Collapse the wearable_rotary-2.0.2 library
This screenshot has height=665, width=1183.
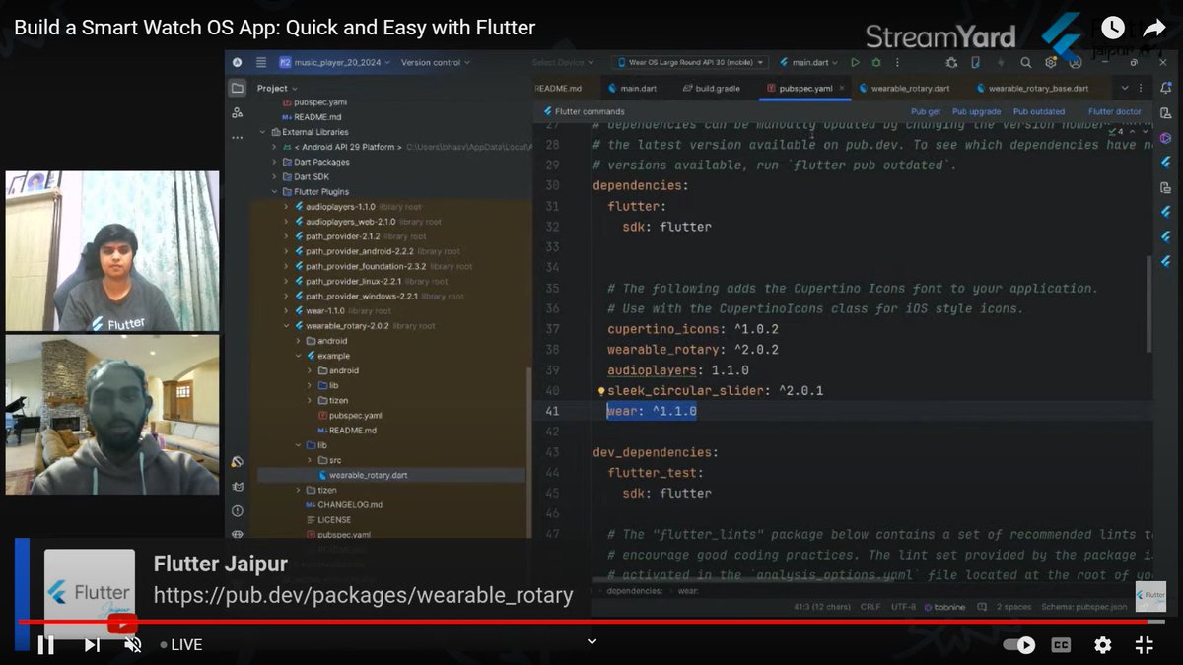(x=286, y=325)
